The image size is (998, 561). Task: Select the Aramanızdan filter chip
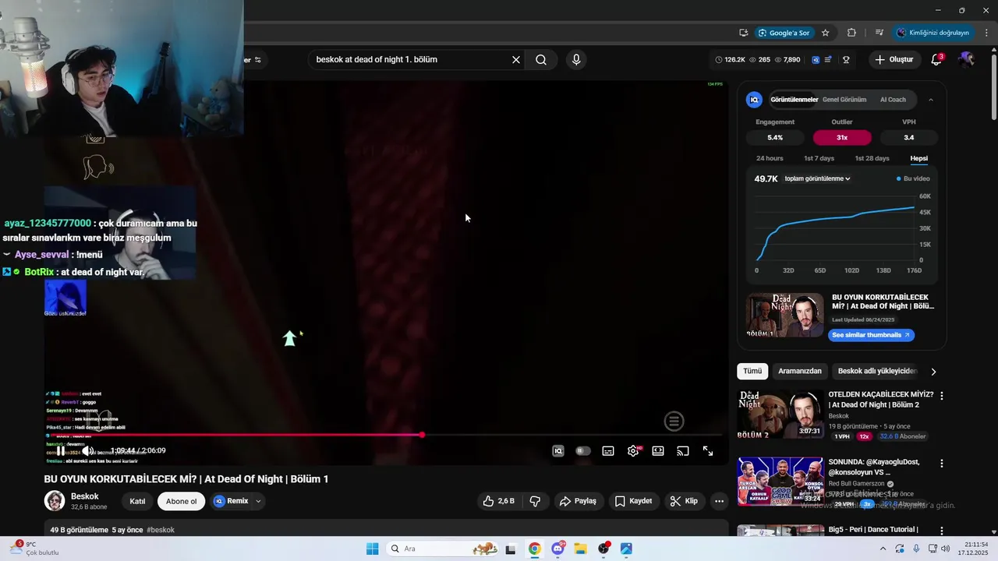coord(800,371)
